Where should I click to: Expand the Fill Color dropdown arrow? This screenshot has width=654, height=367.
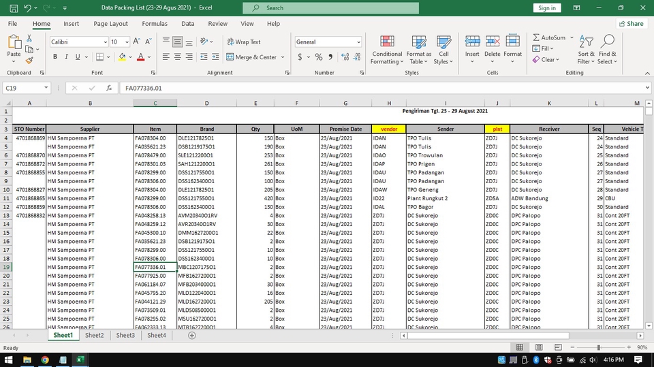click(131, 57)
